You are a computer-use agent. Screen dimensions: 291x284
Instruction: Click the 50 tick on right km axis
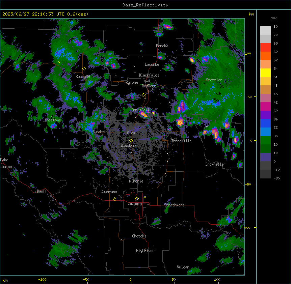click(249, 97)
